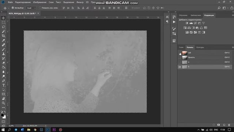Open the Character panel icon
Screen dimensions: 234x132
[167, 17]
